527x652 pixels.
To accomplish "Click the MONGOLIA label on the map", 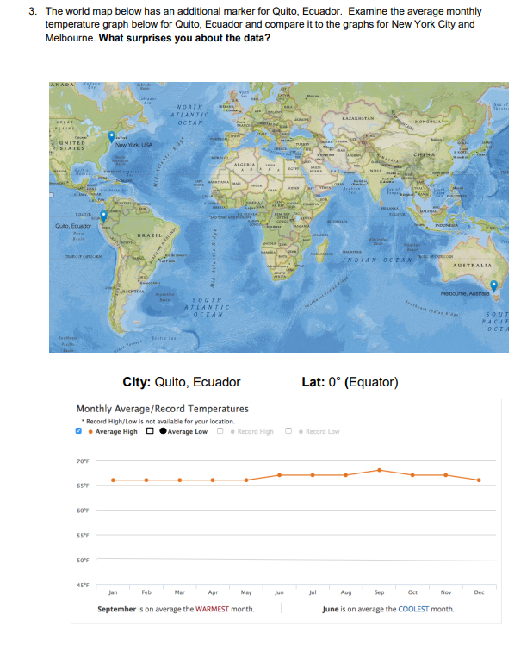I will coord(427,122).
